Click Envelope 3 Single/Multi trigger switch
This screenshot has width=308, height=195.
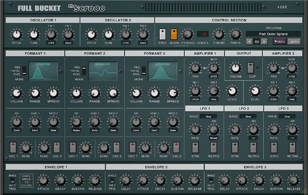[x=211, y=180]
